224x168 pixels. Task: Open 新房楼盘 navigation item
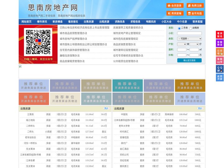pos(58,22)
